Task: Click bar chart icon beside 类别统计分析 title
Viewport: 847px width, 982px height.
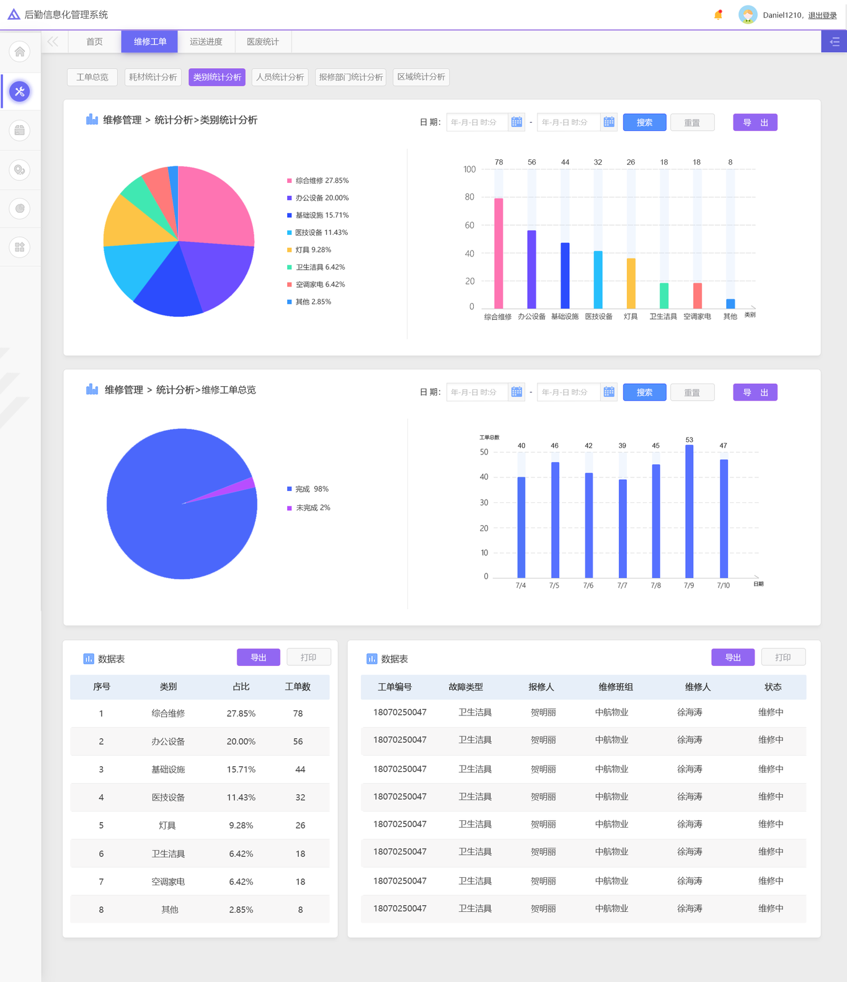Action: (92, 119)
